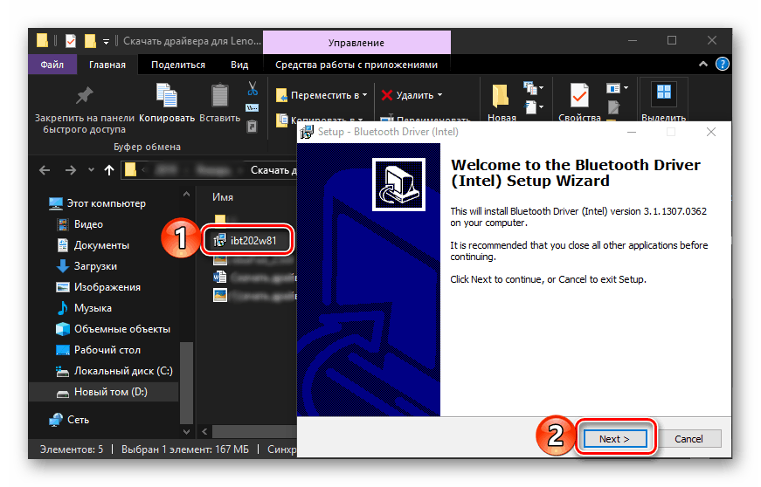
Task: Click the Управление contextual tab header
Action: pyautogui.click(x=356, y=43)
